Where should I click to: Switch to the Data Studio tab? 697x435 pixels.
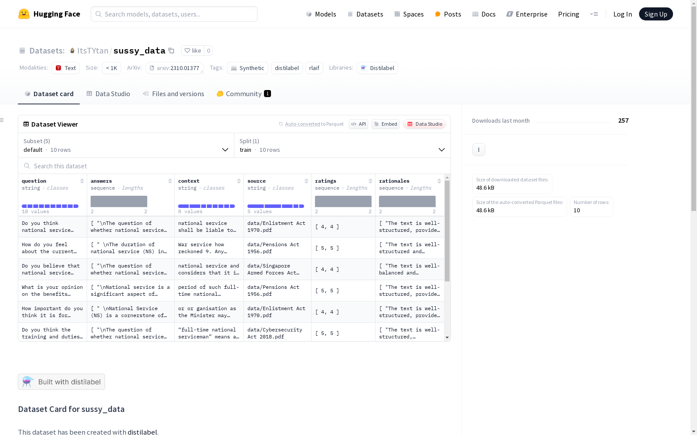click(x=108, y=94)
